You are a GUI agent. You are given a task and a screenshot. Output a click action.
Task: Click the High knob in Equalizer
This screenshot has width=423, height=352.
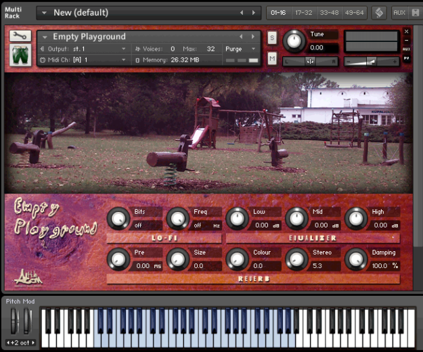coord(356,219)
